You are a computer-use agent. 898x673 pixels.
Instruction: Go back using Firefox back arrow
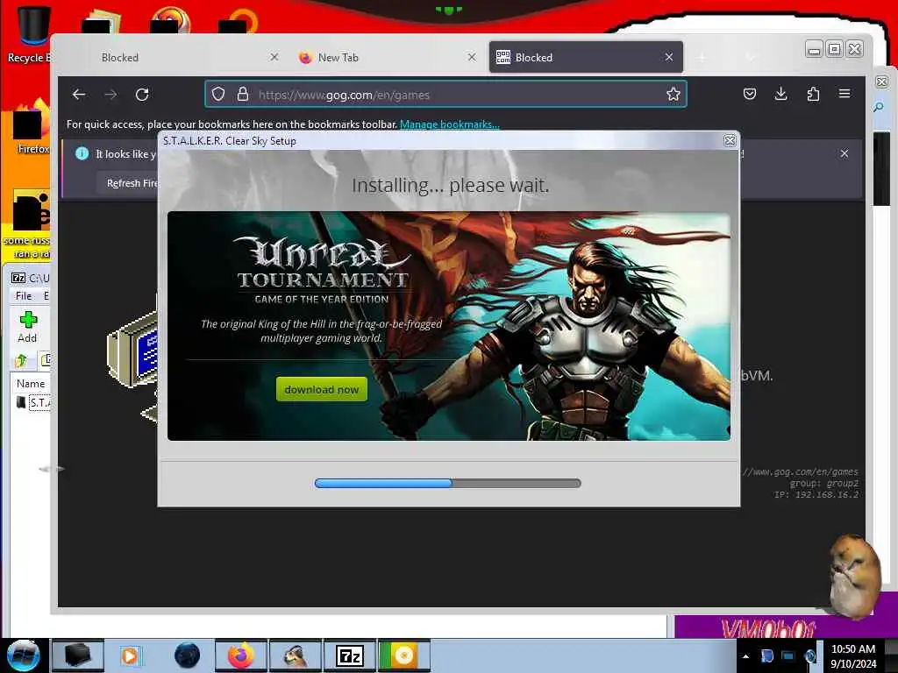[79, 95]
